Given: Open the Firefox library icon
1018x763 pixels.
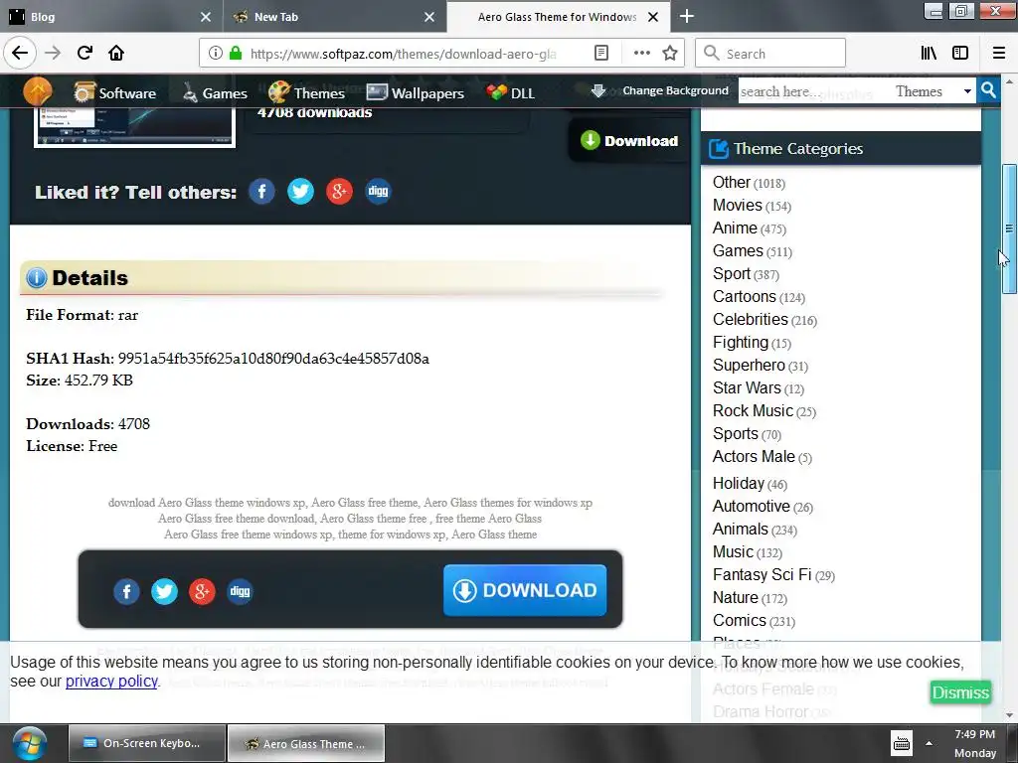Looking at the screenshot, I should point(929,54).
